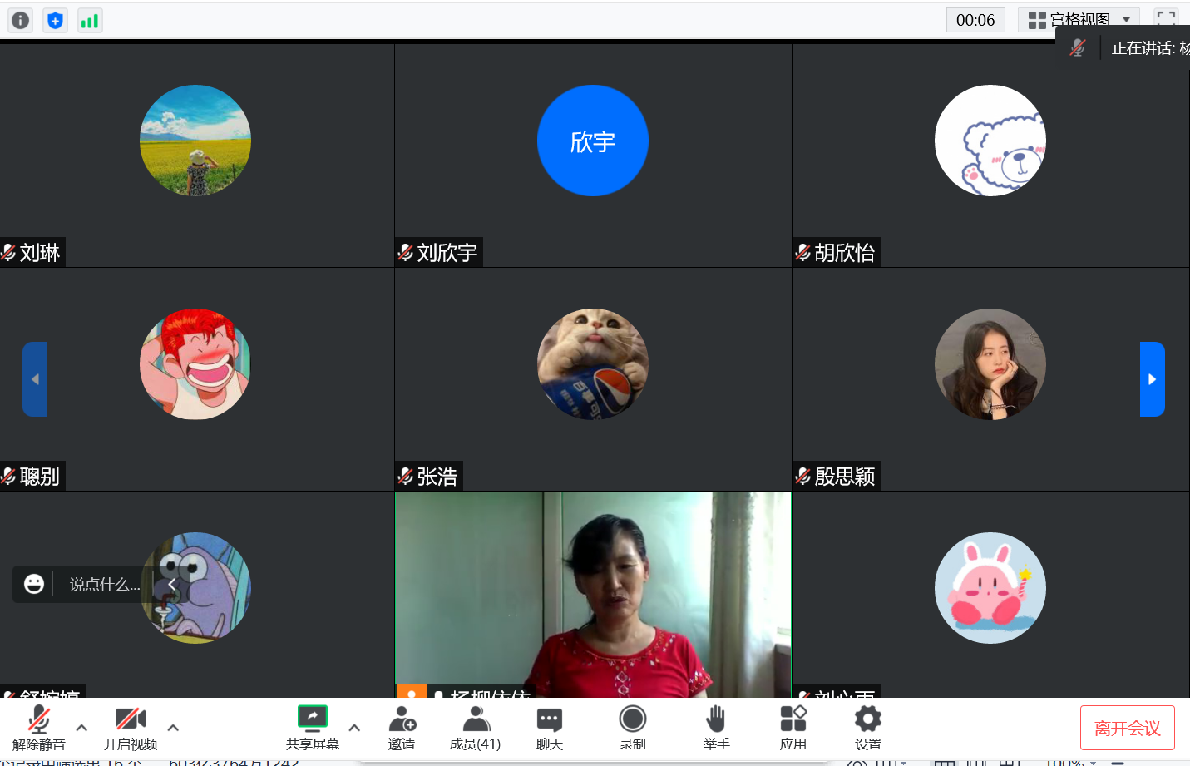Check the network signal status icon
Screen dimensions: 1190x766
[90, 21]
